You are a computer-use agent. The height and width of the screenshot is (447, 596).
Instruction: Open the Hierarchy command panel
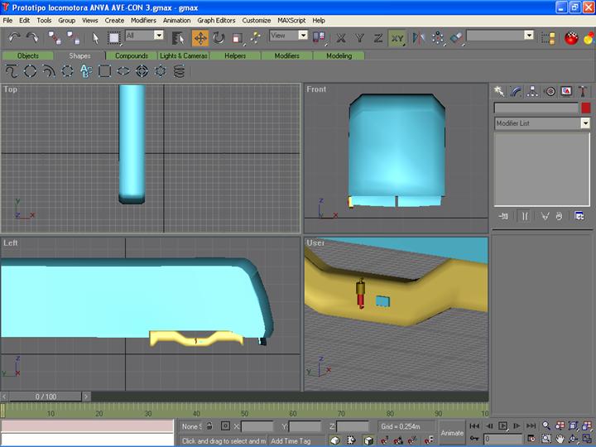(x=532, y=91)
